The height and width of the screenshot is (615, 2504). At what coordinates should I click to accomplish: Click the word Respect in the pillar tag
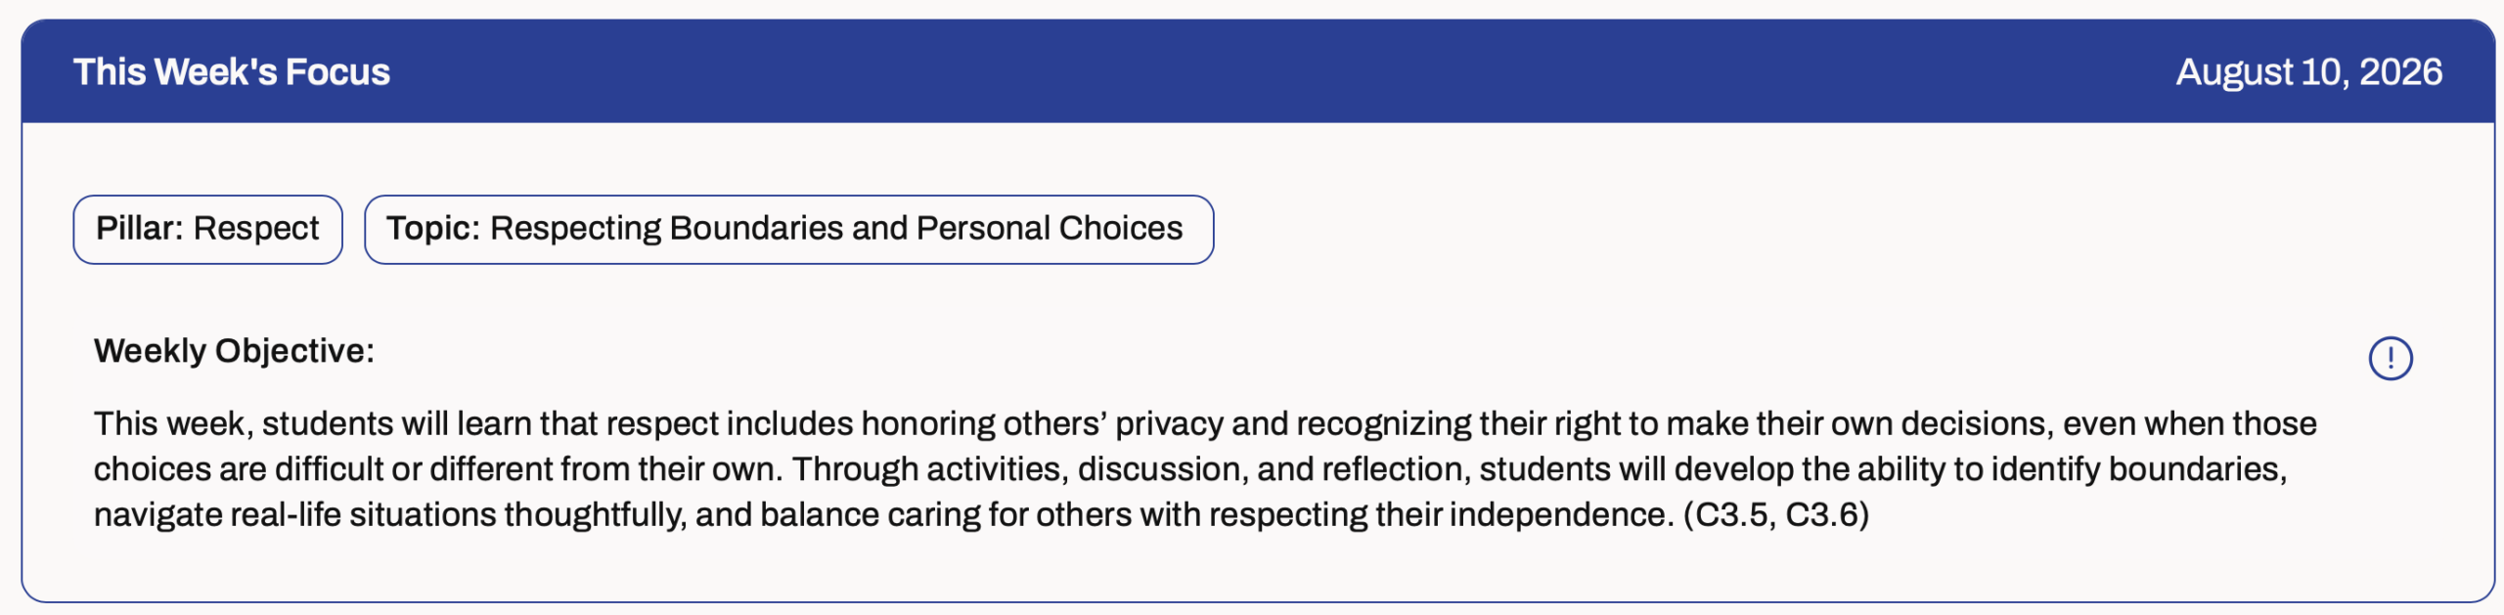[x=256, y=229]
